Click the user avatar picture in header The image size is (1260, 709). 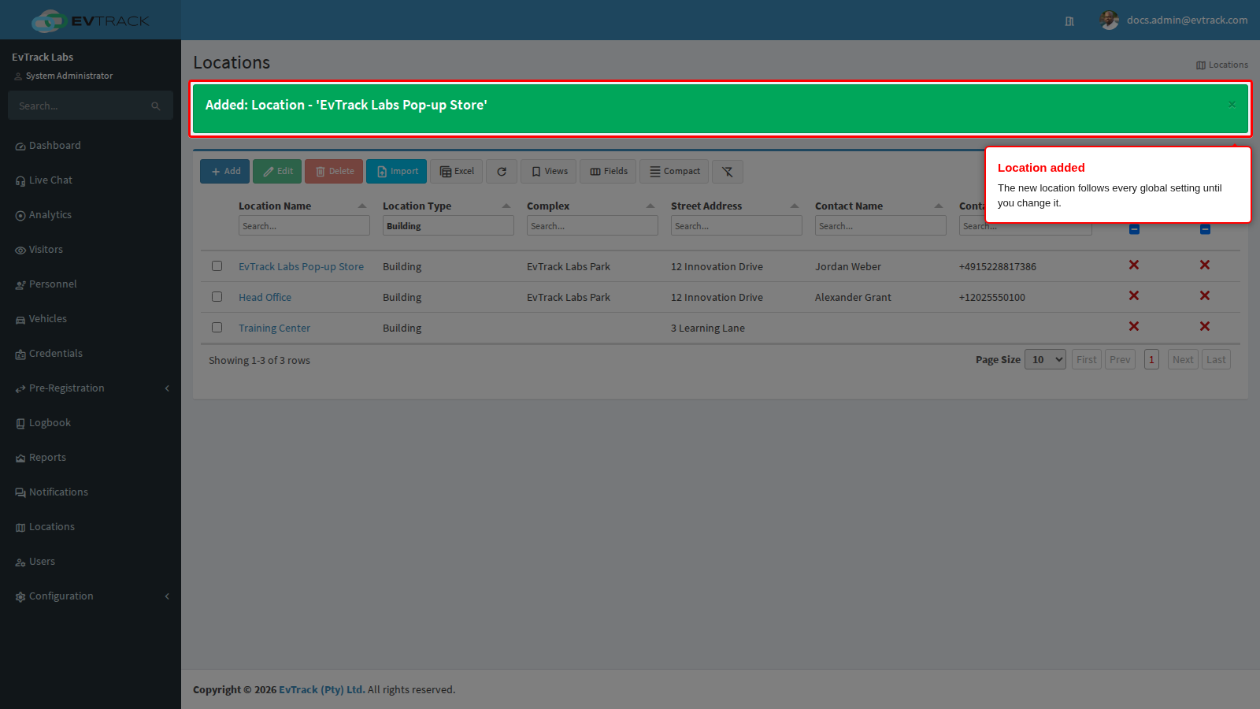(x=1110, y=20)
